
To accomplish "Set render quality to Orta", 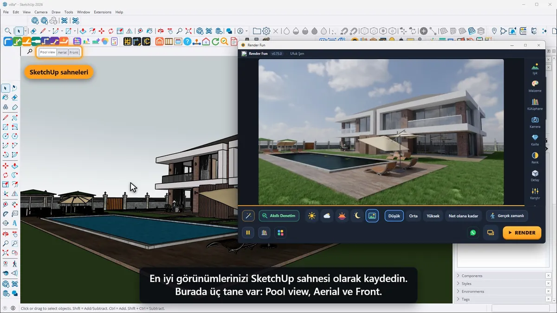I will click(x=413, y=216).
